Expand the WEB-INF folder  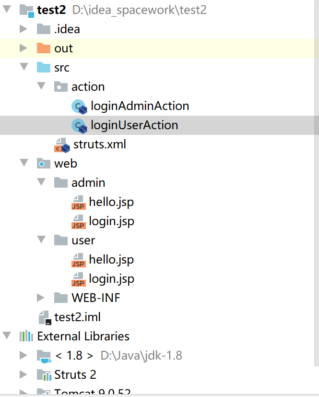tap(41, 298)
